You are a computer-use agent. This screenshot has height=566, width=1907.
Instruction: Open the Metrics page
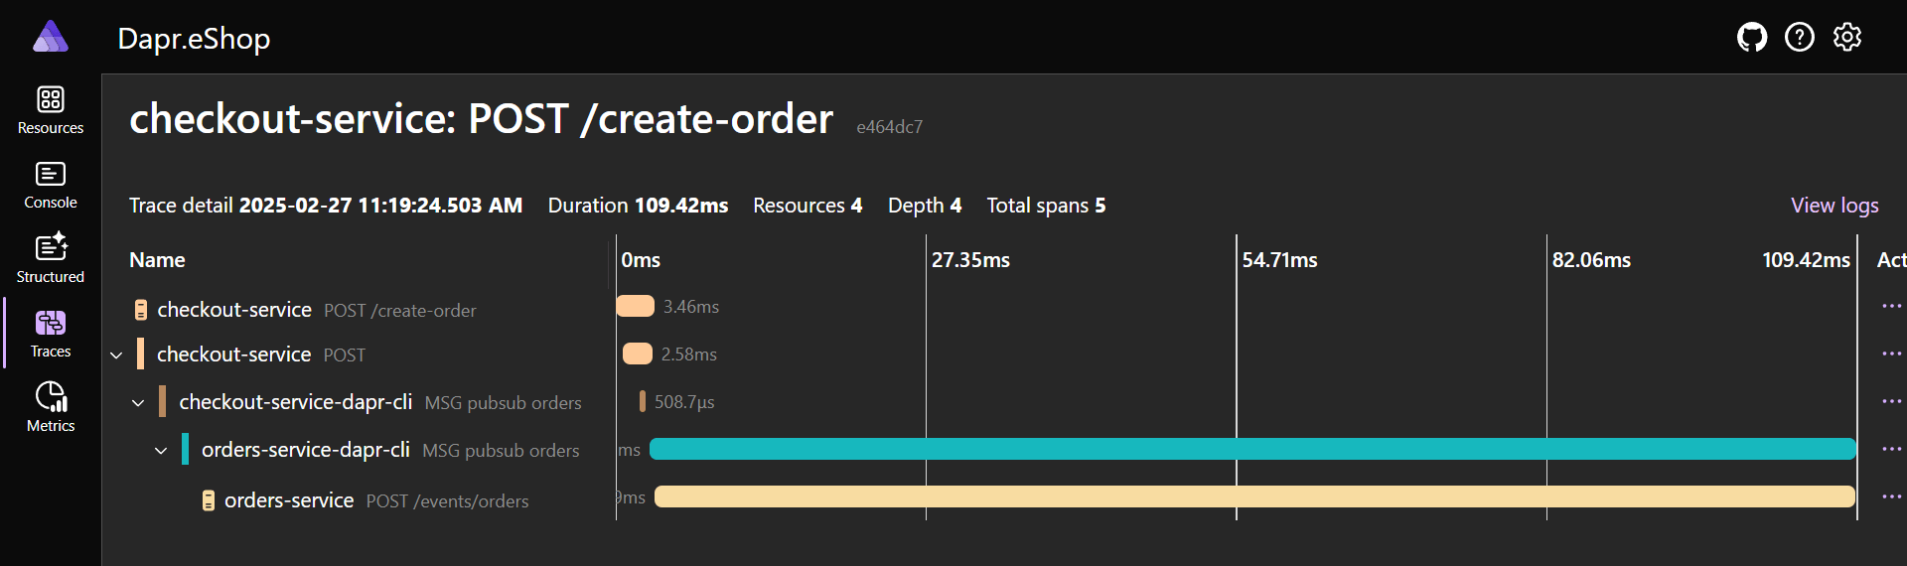point(51,408)
